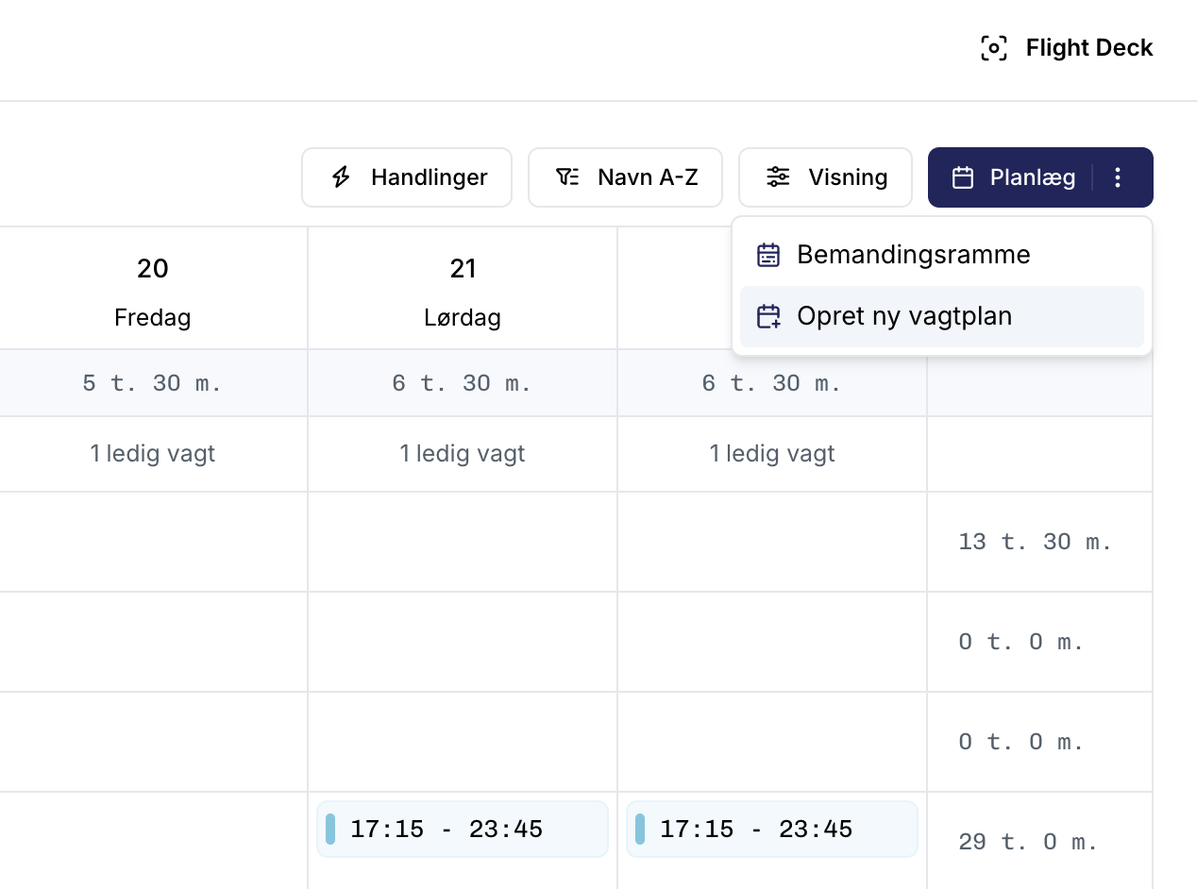Open the Handlinger actions dropdown
Viewport: 1197px width, 889px height.
point(407,177)
